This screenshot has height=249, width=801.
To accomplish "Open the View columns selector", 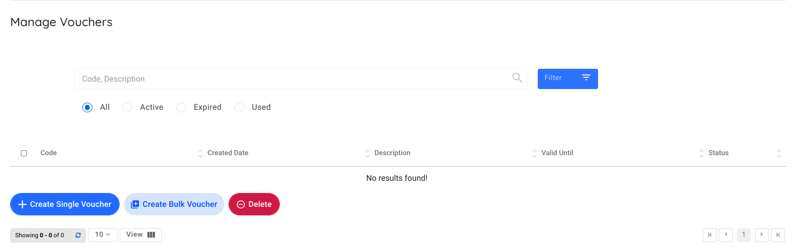I will (140, 235).
